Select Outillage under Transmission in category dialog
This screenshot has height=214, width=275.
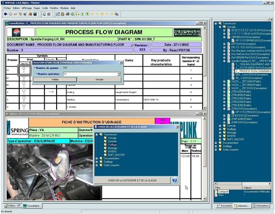(112, 145)
